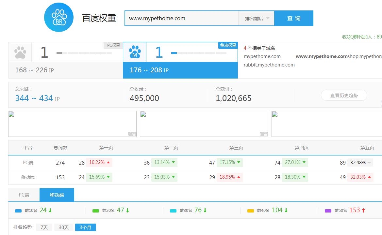
Task: Open the www.mypethome.com subdomain link
Action: click(x=322, y=56)
